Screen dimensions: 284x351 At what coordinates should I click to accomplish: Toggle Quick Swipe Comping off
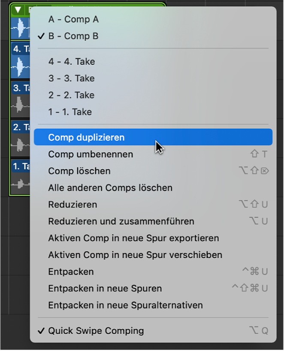point(96,331)
